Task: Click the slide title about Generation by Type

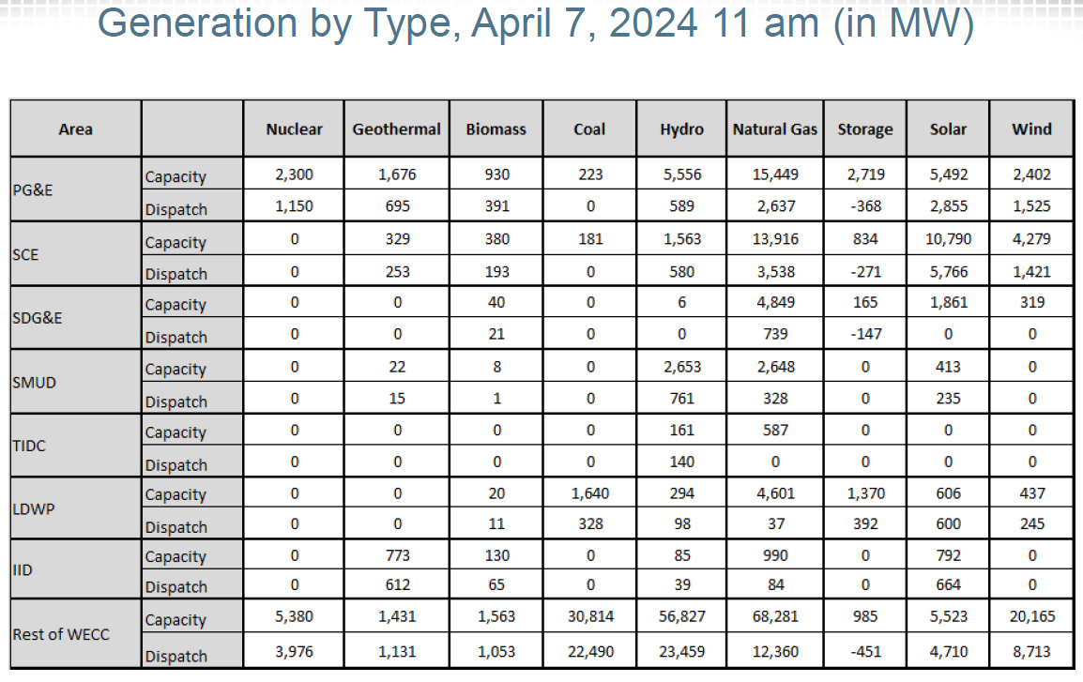Action: (535, 24)
